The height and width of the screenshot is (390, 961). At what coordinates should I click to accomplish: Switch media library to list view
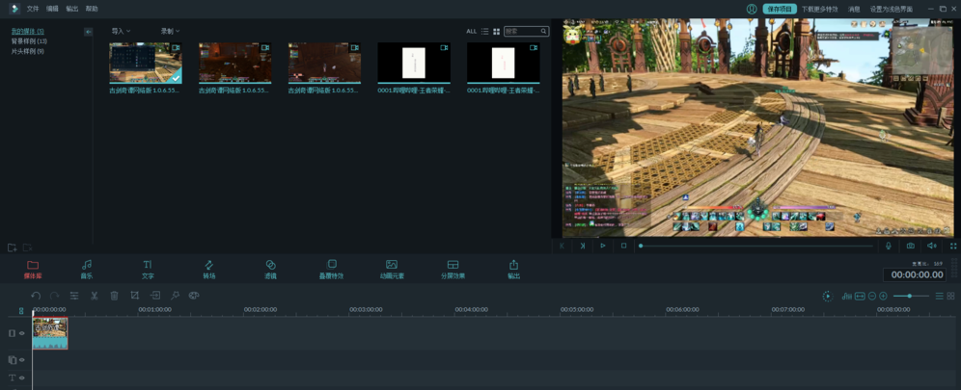(484, 32)
